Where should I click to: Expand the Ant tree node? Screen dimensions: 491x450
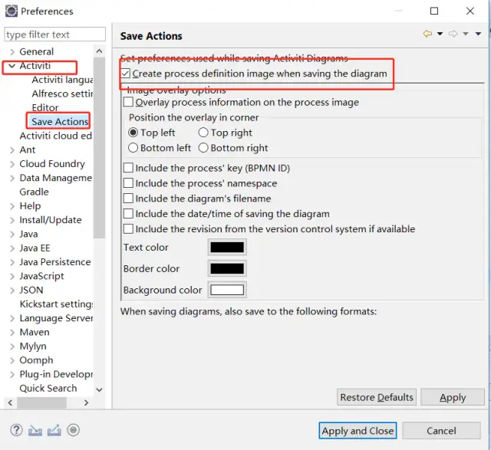tap(12, 150)
